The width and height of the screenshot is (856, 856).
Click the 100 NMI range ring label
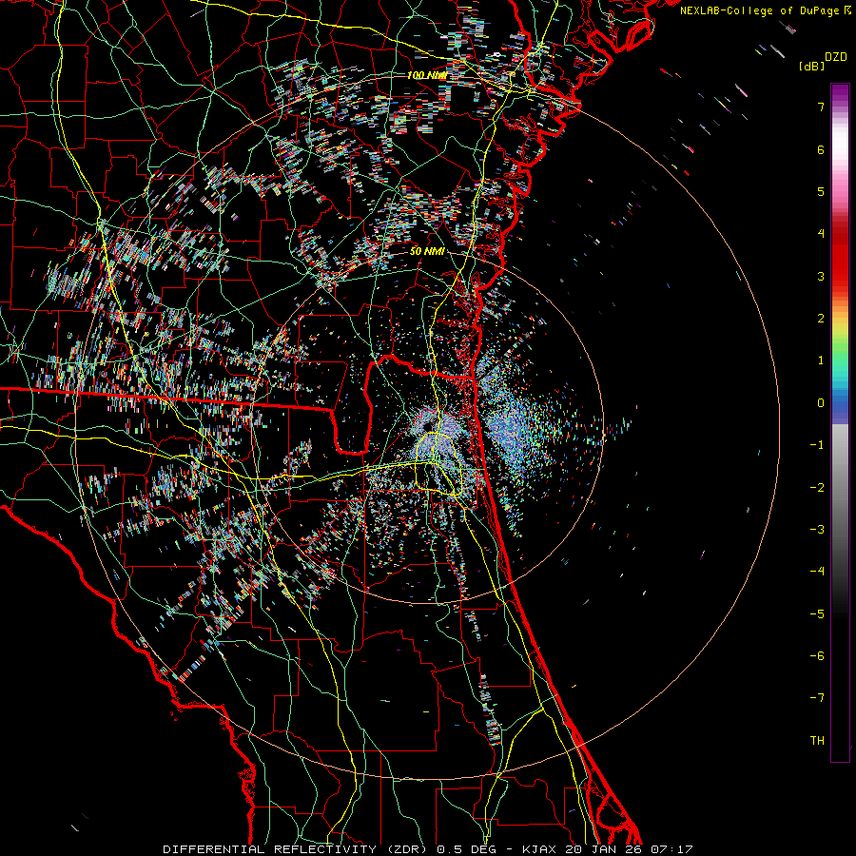[427, 75]
